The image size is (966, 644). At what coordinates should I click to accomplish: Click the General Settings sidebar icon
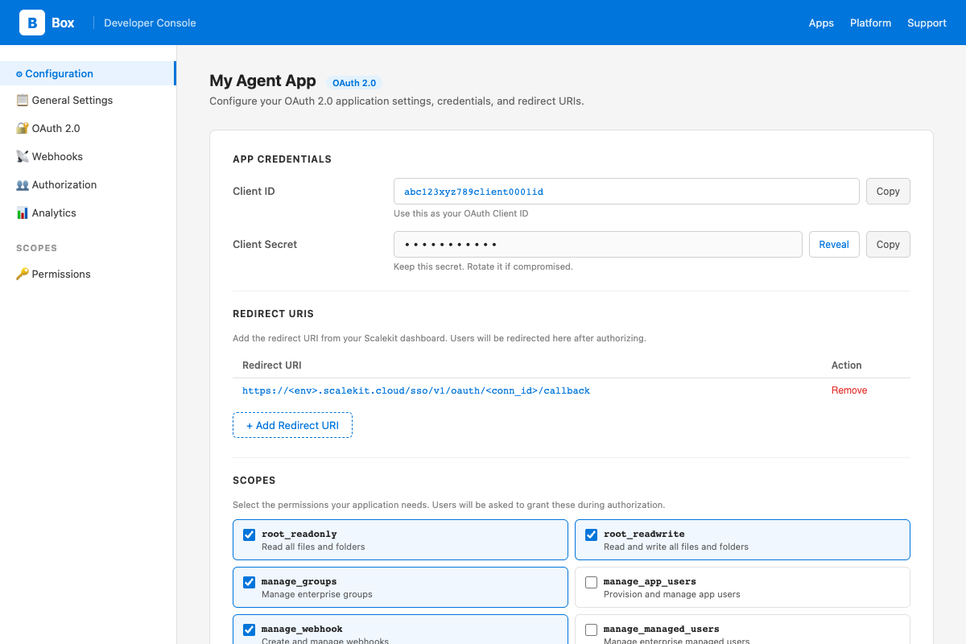[x=23, y=101]
